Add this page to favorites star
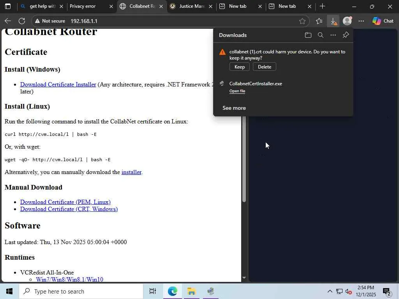399x299 pixels. [302, 21]
